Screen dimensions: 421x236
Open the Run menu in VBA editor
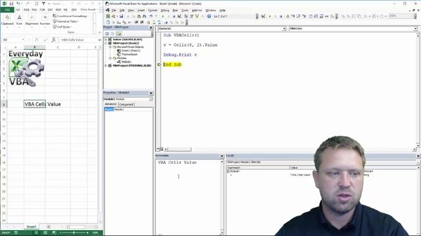[x=176, y=10]
